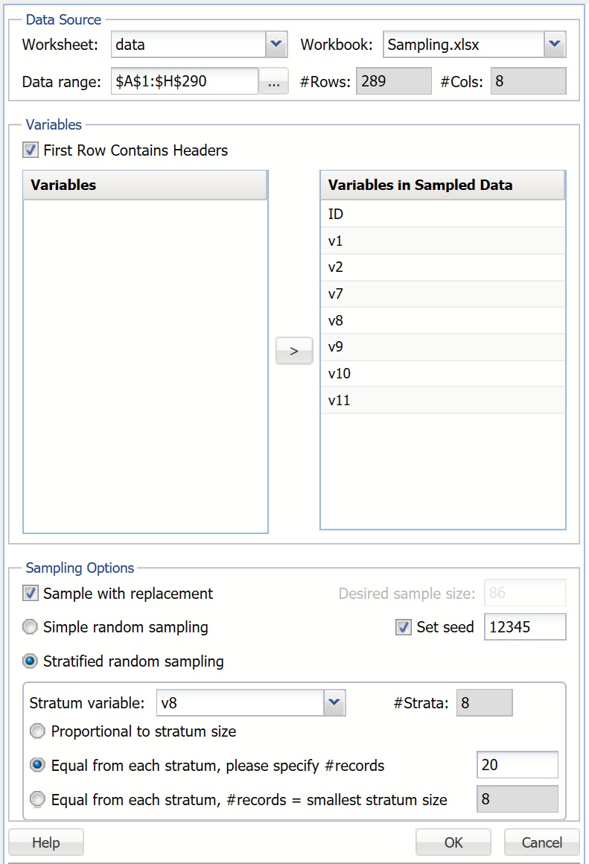The image size is (589, 864).
Task: Select the smallest stratum size option
Action: [37, 800]
